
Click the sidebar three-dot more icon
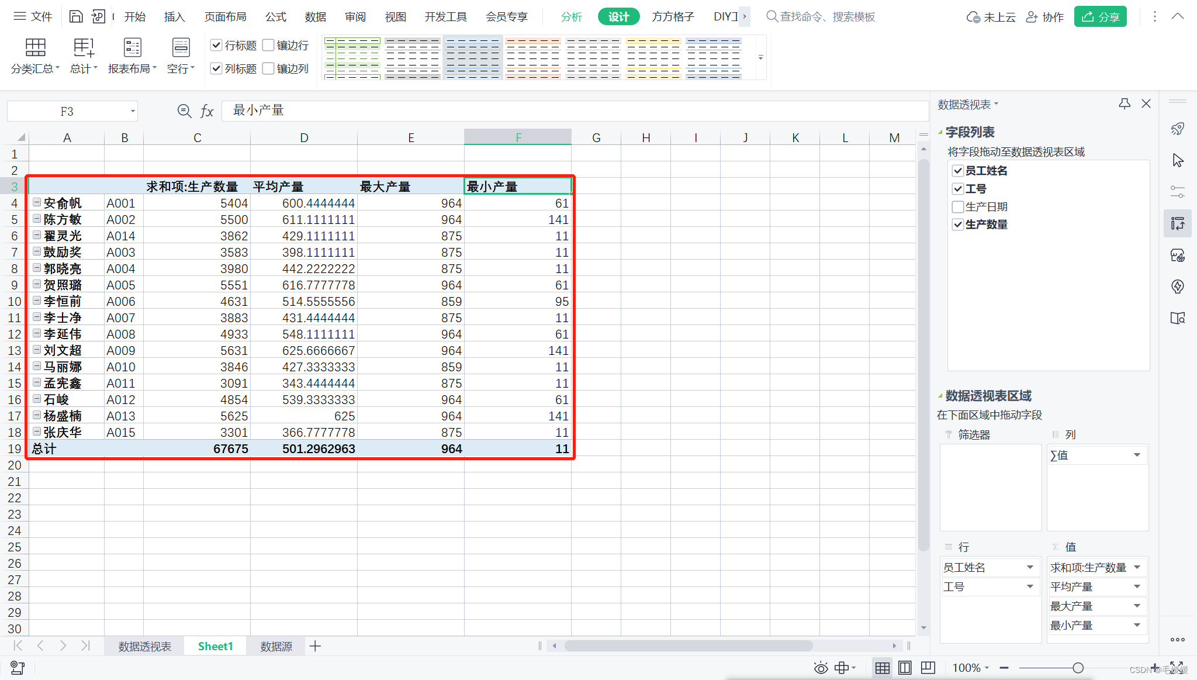tap(1178, 640)
